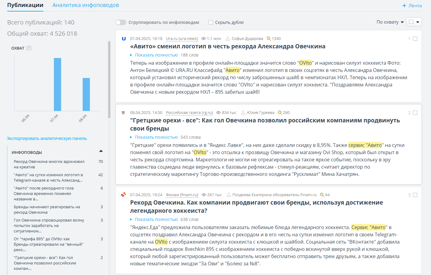
Task: Switch to the Аналитика инфоповодов tab
Action: (86, 5)
